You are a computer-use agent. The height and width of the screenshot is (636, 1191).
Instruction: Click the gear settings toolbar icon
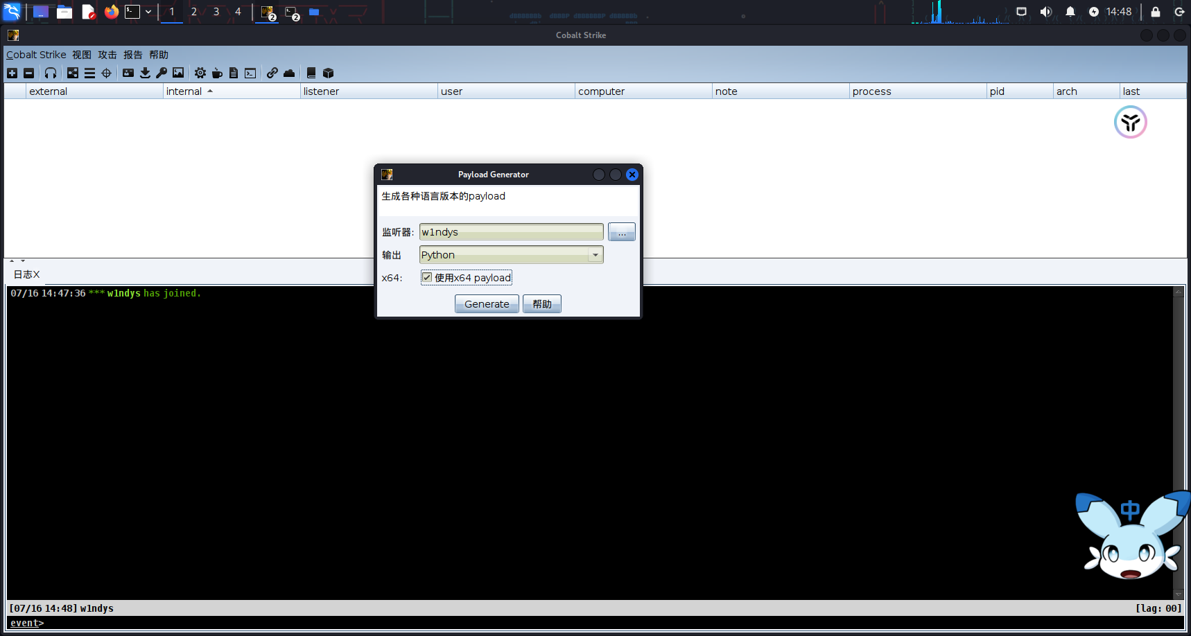pos(200,73)
